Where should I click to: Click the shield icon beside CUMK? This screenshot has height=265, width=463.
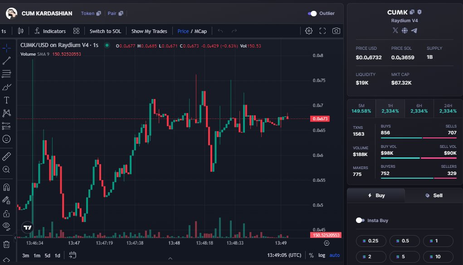[x=419, y=12]
